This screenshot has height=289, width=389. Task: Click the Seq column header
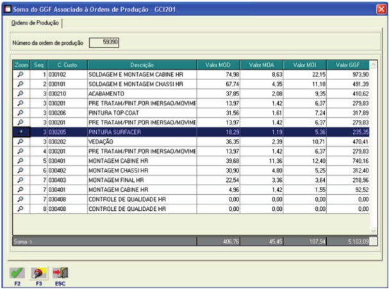pos(38,65)
